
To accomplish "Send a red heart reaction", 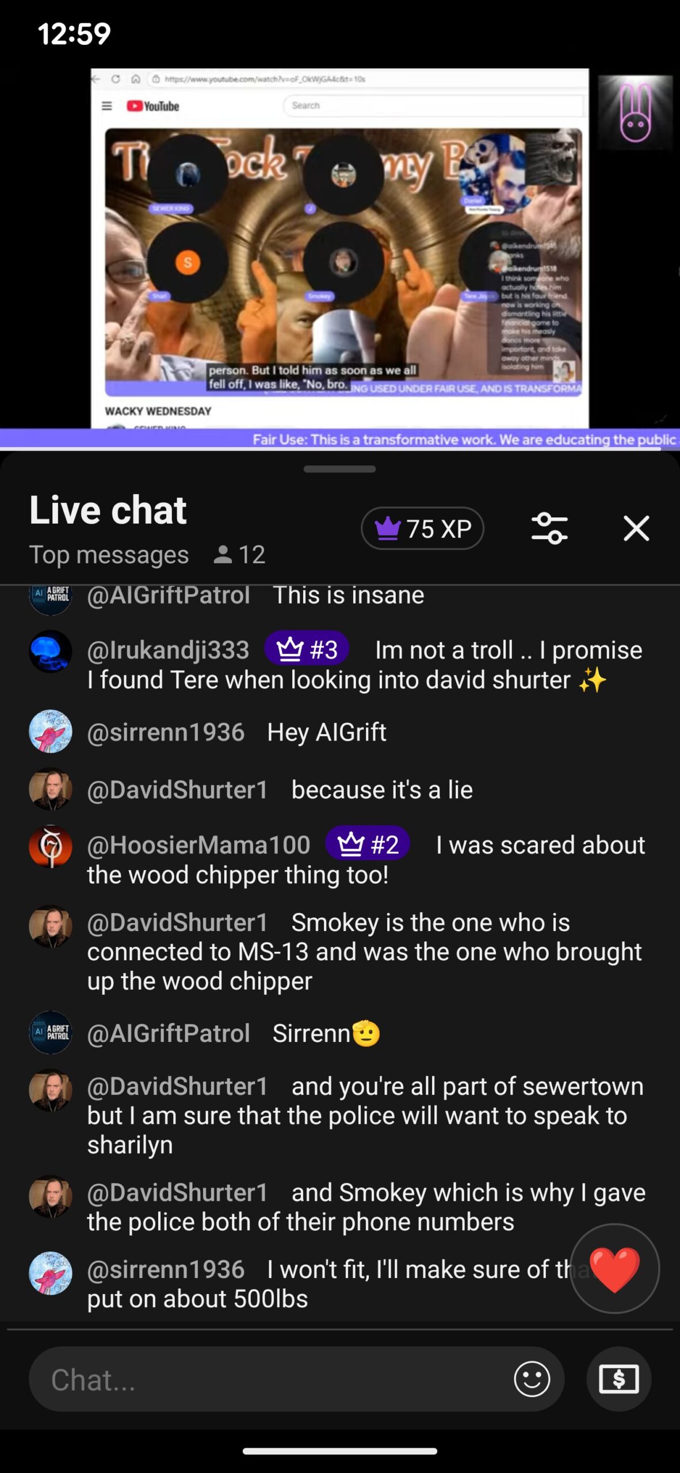I will point(614,1269).
